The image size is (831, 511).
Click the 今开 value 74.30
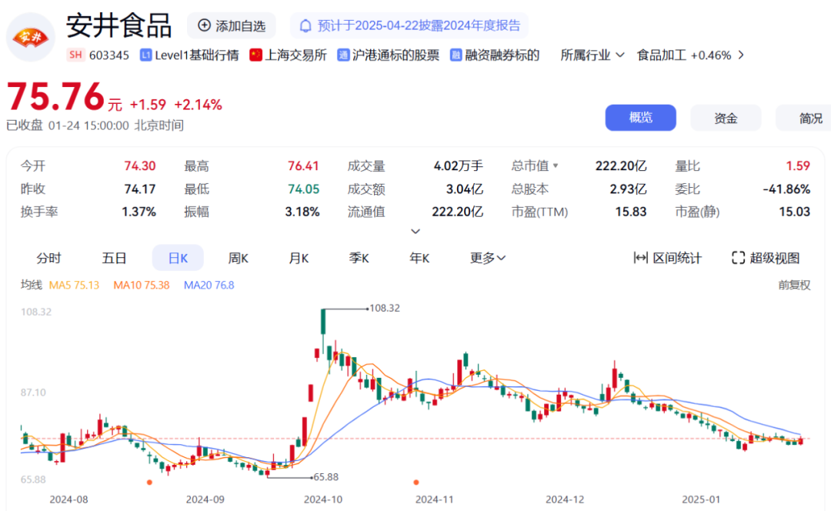[x=140, y=166]
